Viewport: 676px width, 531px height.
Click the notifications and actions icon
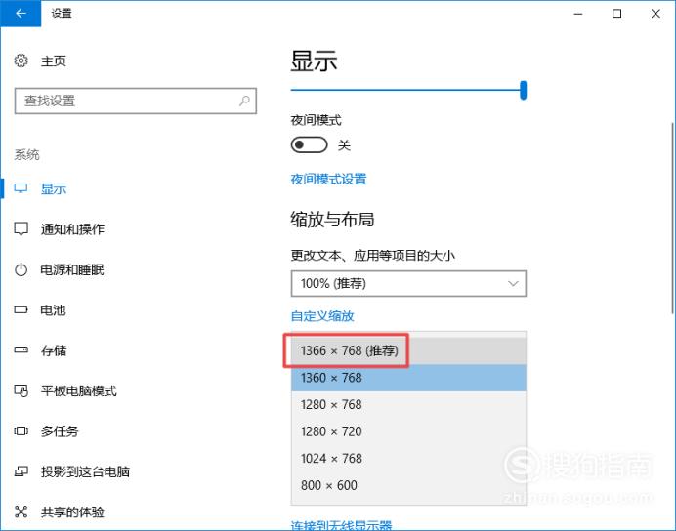(x=21, y=228)
